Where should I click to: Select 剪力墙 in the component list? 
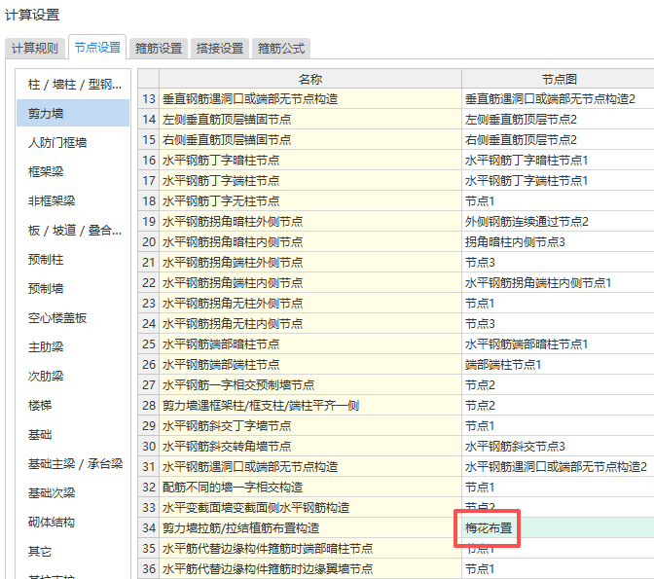73,113
